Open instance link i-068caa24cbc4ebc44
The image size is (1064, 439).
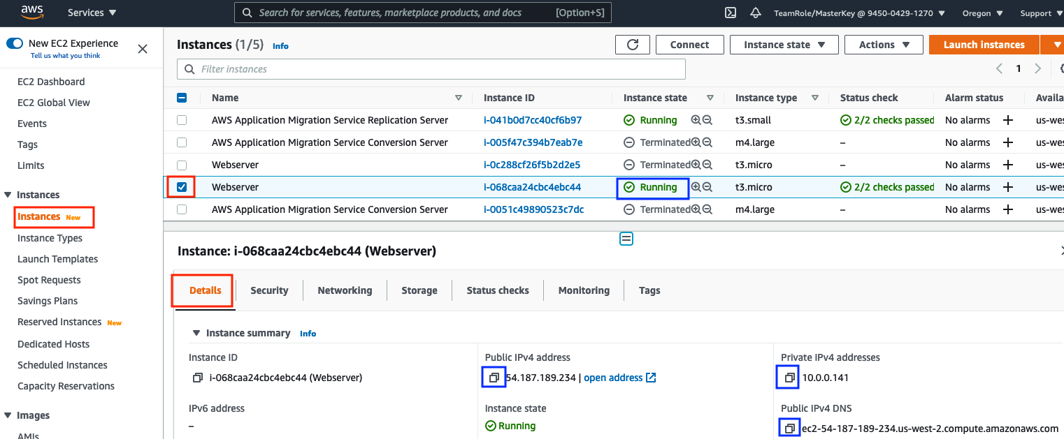coord(532,187)
